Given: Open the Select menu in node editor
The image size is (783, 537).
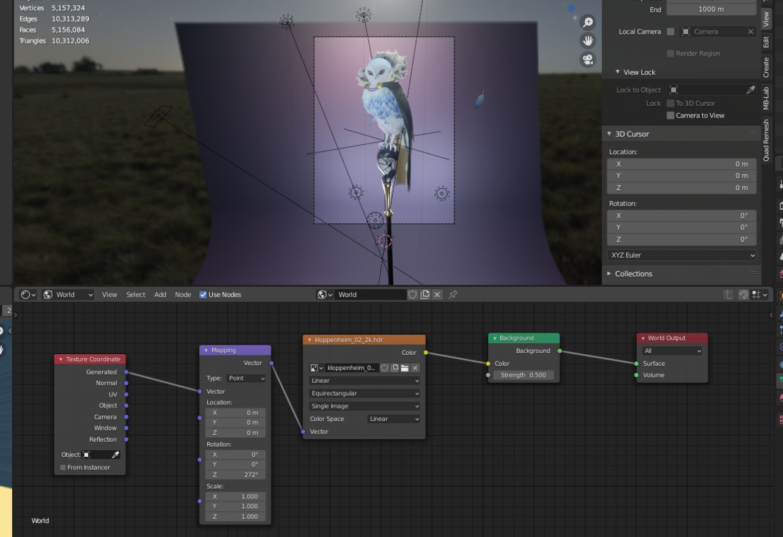Looking at the screenshot, I should coord(136,295).
